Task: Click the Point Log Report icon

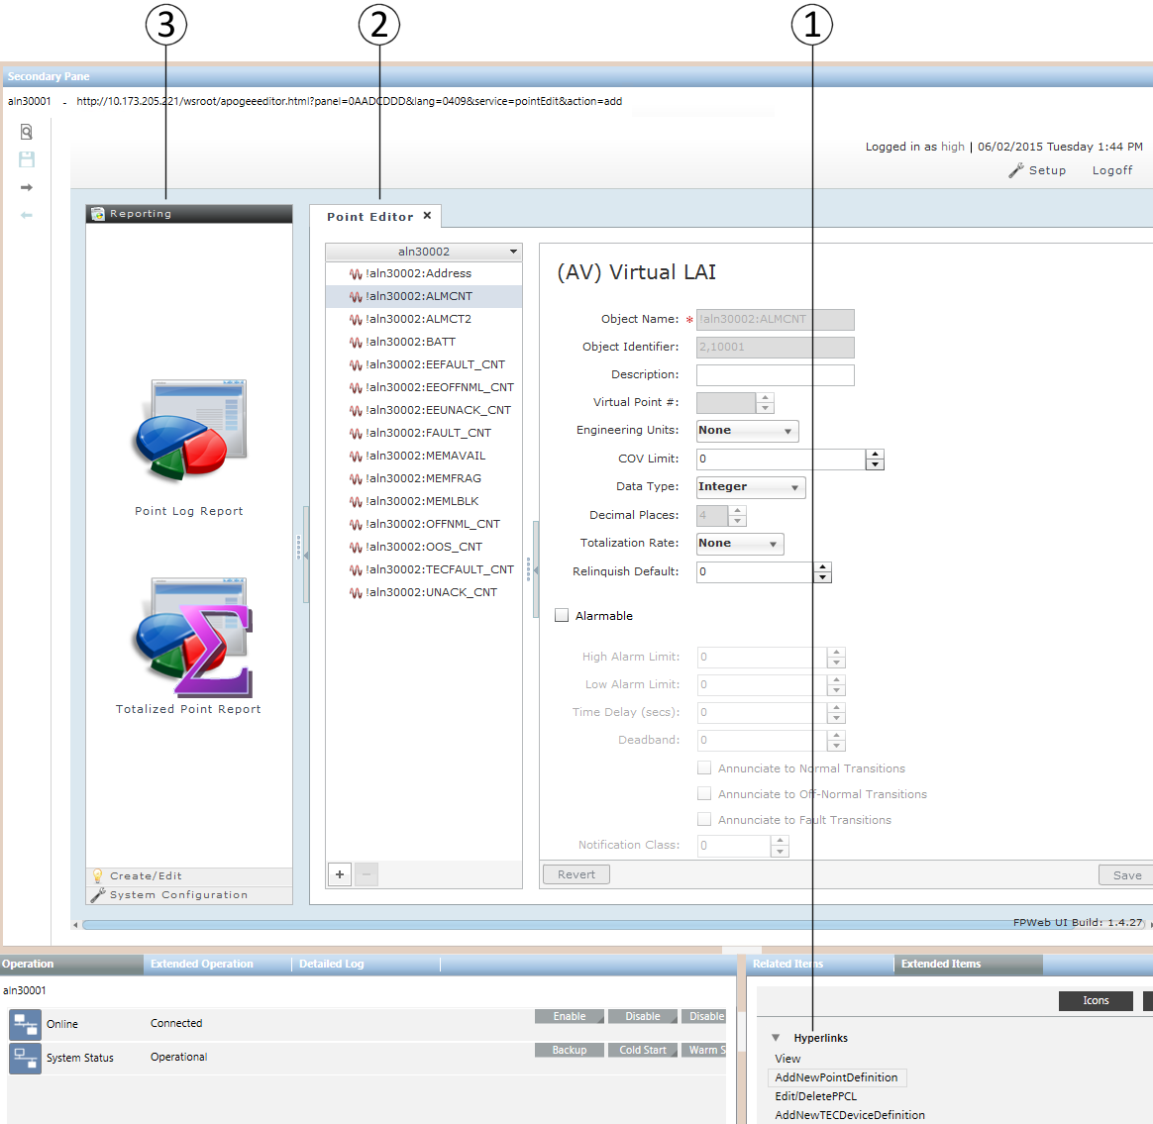Action: [x=190, y=432]
